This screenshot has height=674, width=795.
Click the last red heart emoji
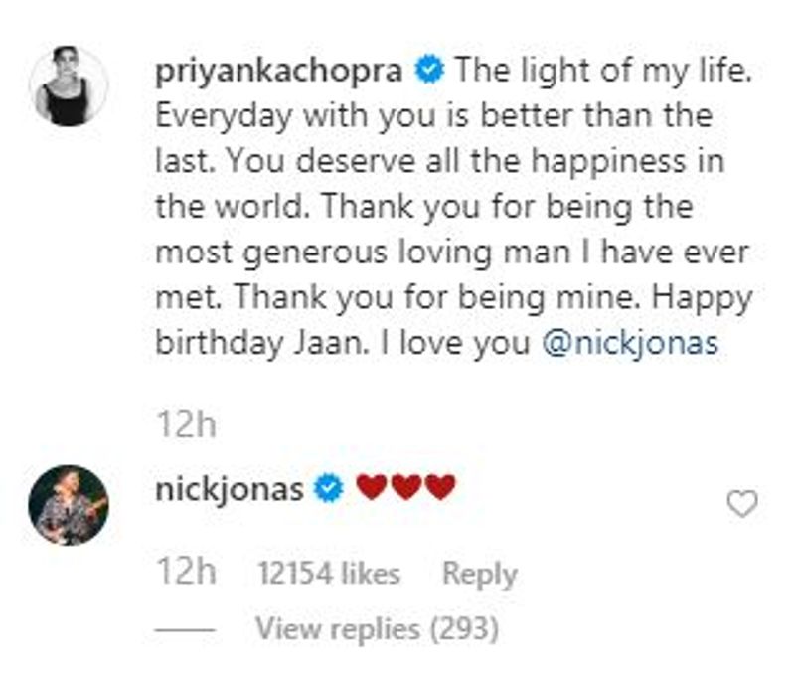pos(440,488)
